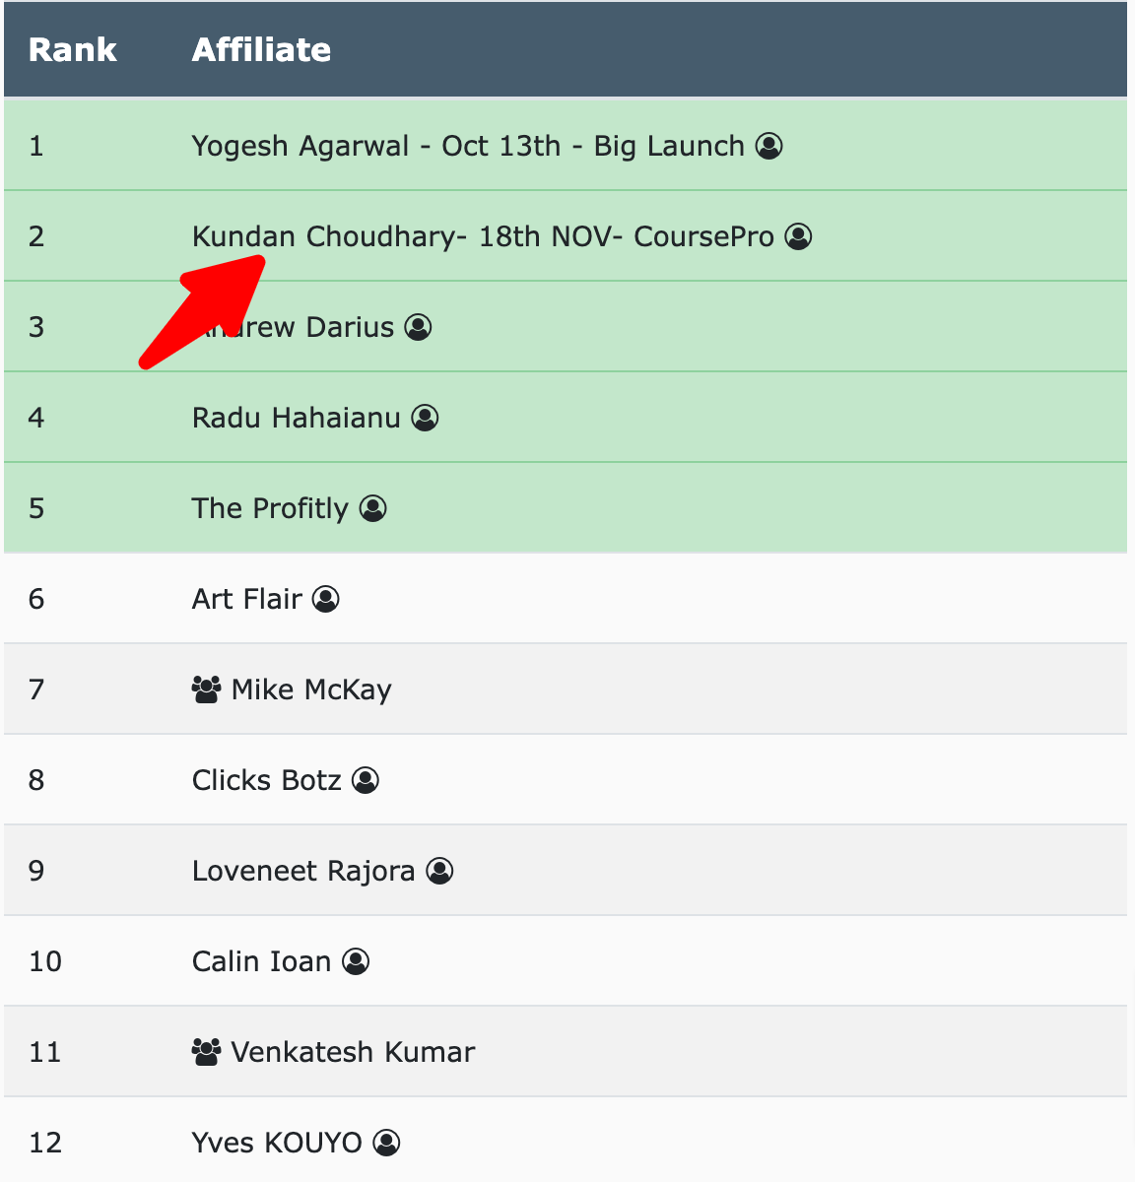
Task: Click the profile icon next to Radu Hahaianu
Action: tap(424, 418)
